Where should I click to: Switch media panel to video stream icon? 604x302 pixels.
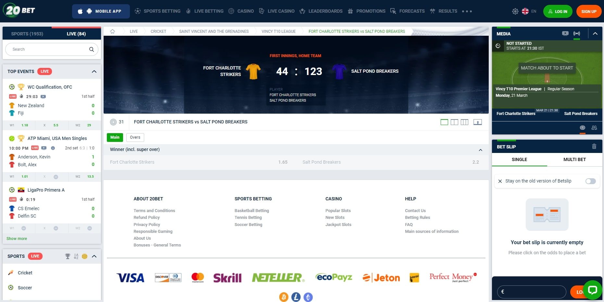[x=565, y=33]
